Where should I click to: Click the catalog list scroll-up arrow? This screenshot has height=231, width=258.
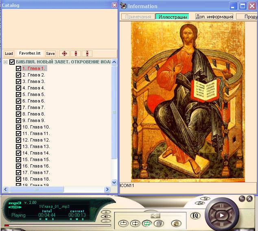[114, 62]
